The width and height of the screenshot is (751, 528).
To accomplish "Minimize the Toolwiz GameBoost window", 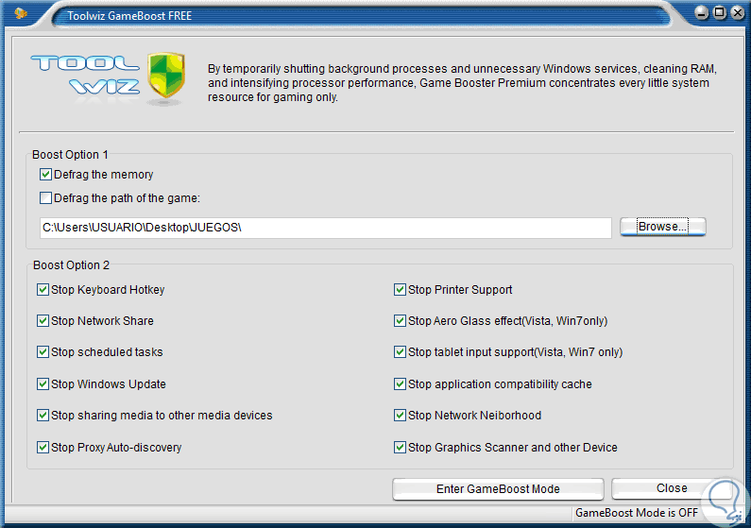I will click(x=701, y=13).
